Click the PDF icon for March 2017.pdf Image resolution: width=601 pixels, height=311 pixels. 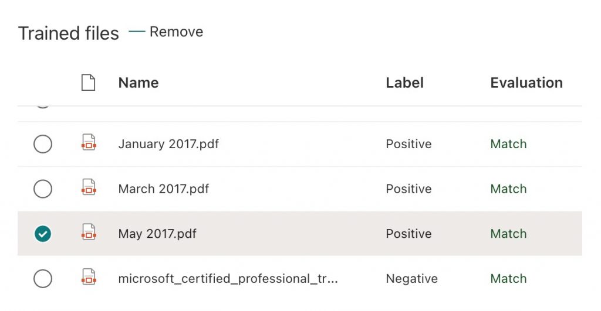[88, 189]
